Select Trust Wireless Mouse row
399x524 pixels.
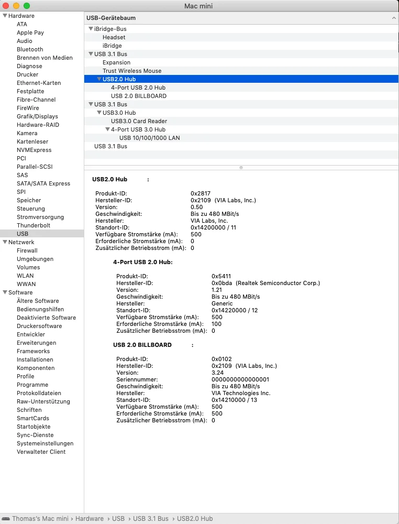coord(241,71)
